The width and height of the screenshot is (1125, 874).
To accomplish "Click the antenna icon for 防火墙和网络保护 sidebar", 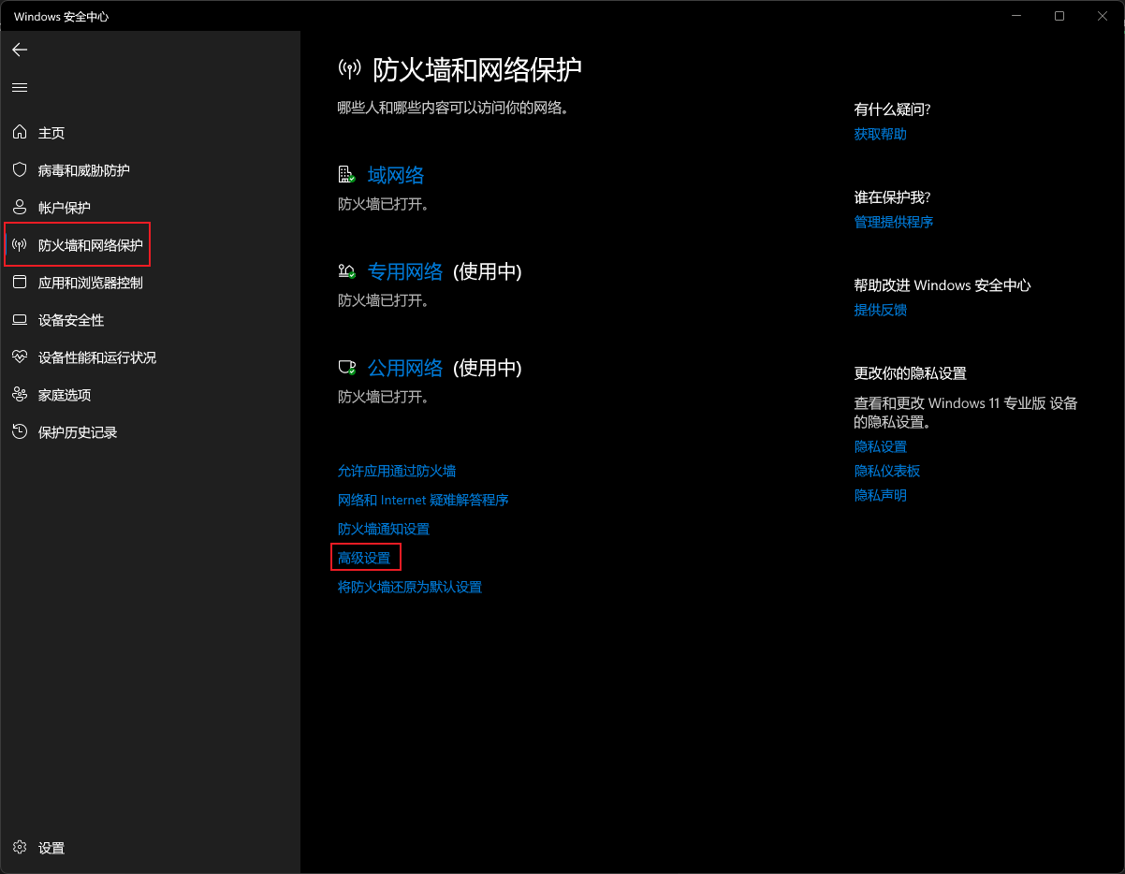I will tap(20, 245).
